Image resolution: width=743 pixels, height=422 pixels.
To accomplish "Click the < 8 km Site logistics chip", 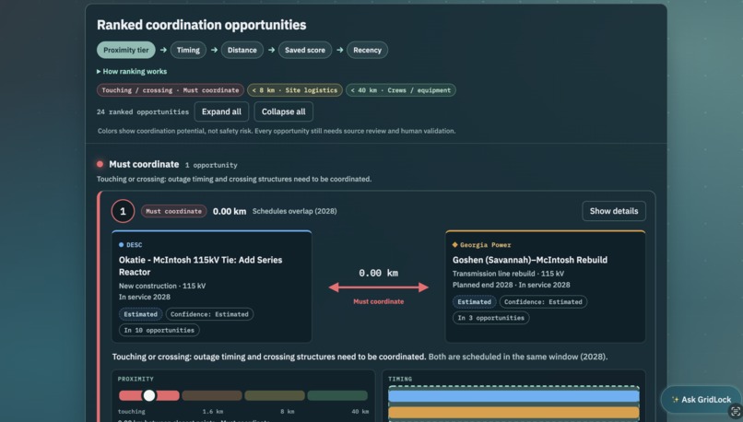I will click(294, 90).
